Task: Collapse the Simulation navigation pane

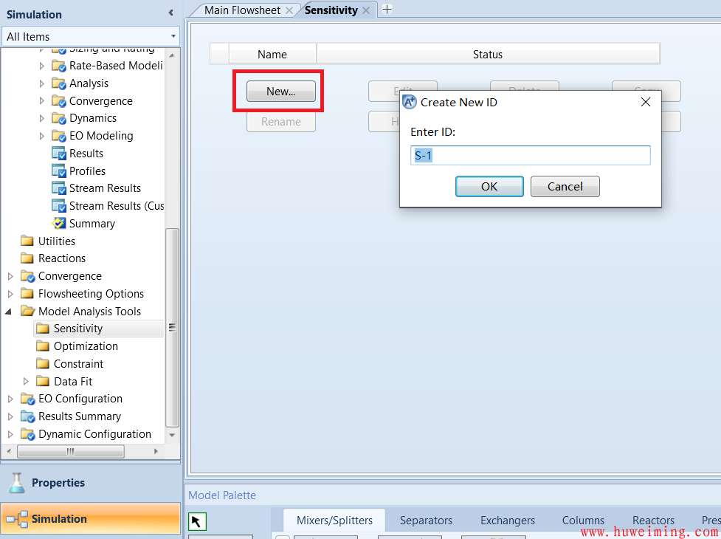Action: coord(171,13)
